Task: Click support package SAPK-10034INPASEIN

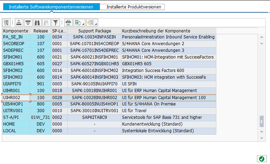Action: point(95,37)
